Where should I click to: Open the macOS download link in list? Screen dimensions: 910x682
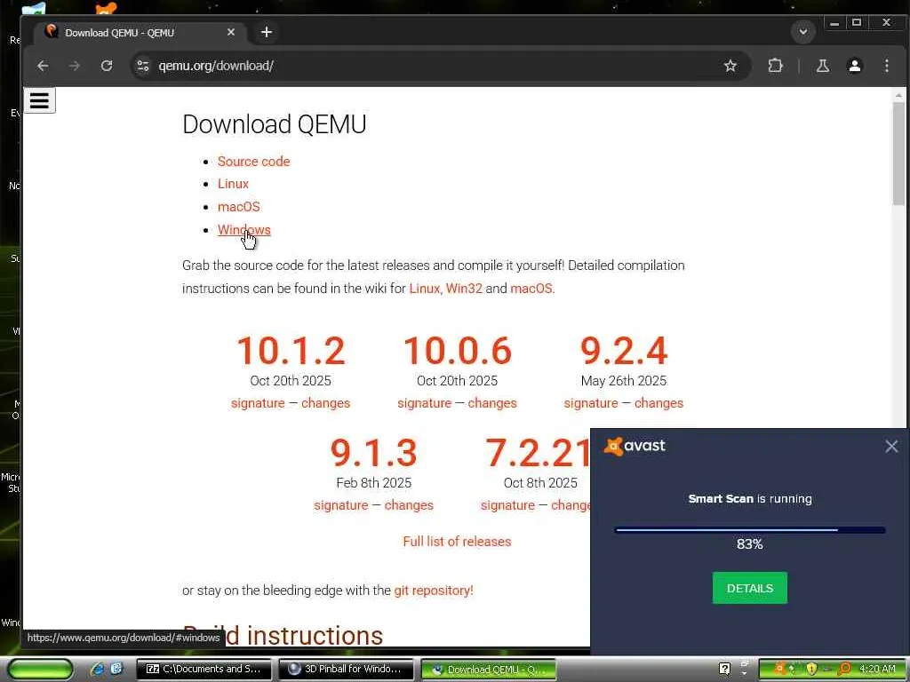point(238,206)
